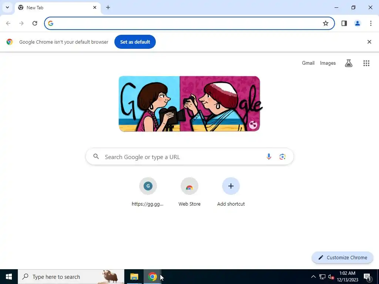Viewport: 379px width, 284px height.
Task: Open the profile avatar menu
Action: tap(358, 23)
